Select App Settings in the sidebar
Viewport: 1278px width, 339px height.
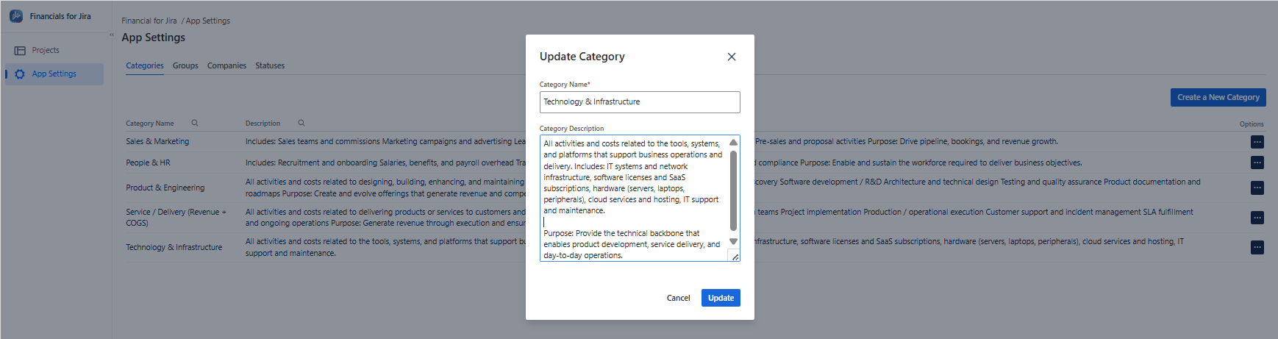click(54, 74)
